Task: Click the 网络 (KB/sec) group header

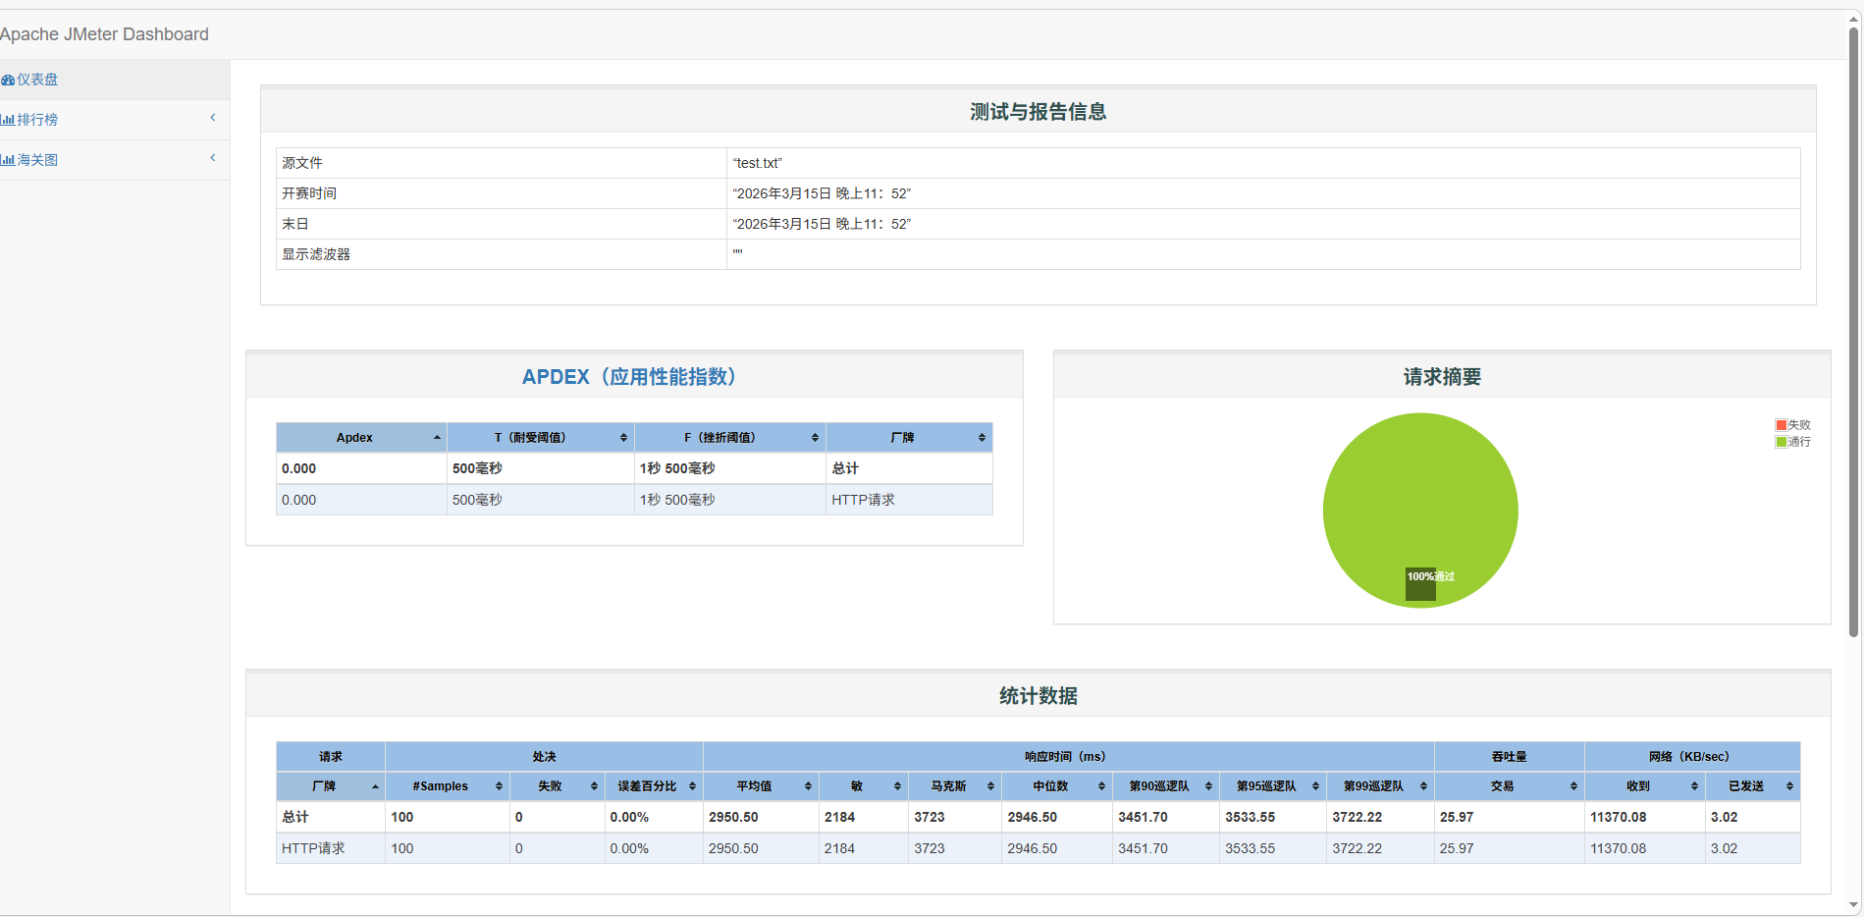Action: (1692, 757)
